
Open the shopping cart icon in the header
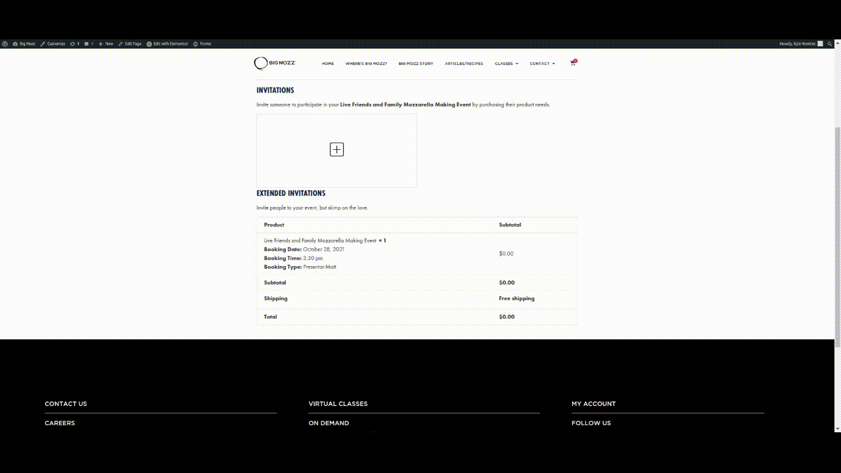572,63
